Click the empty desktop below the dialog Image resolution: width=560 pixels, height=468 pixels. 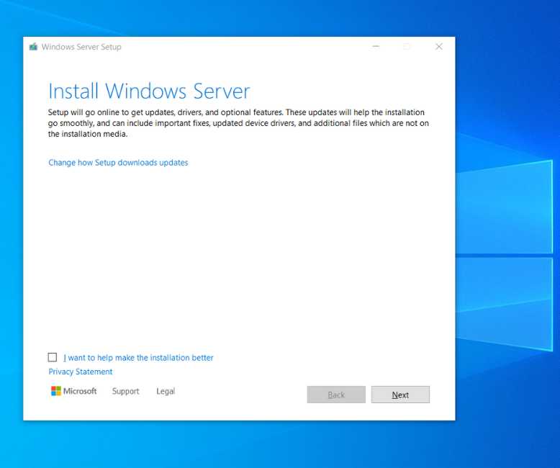(x=238, y=443)
